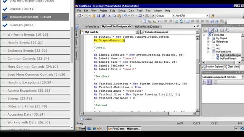This screenshot has width=244, height=137.
Task: Open the Dispose() video lesson
Action: pos(22,9)
